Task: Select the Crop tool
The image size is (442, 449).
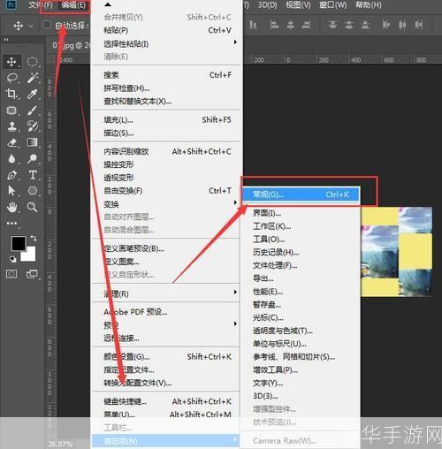Action: [x=11, y=94]
